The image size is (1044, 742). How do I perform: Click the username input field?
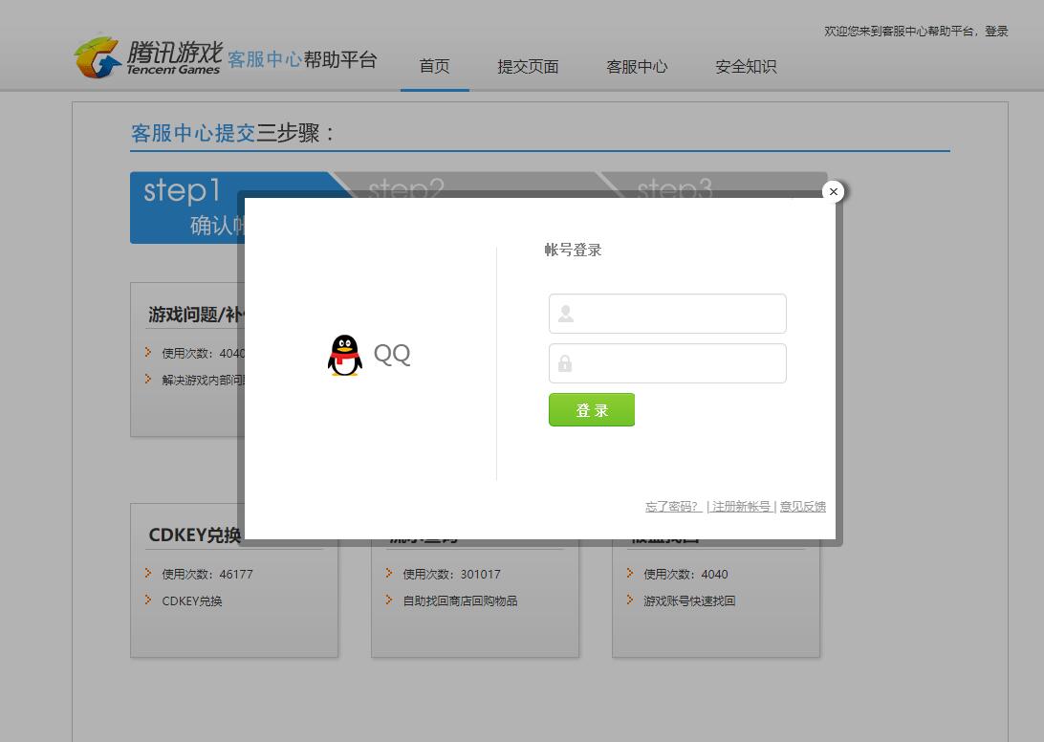(669, 313)
